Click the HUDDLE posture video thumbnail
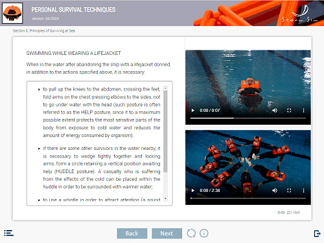324x243 pixels. (x=248, y=167)
